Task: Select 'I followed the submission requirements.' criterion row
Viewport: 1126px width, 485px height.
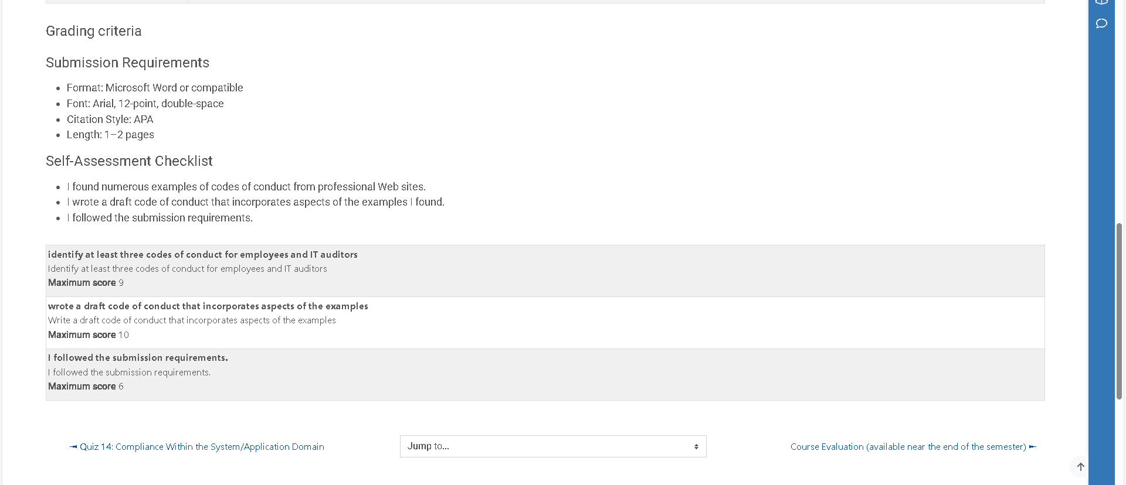Action: (545, 375)
